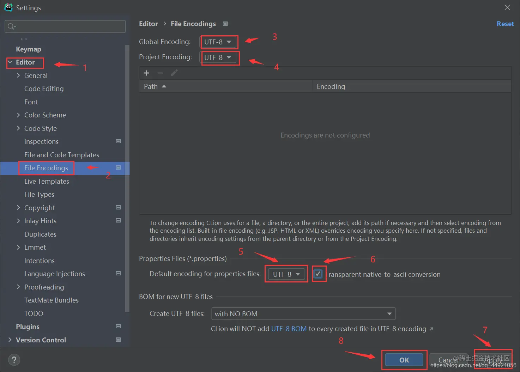Expand the Version Control node

[10, 340]
